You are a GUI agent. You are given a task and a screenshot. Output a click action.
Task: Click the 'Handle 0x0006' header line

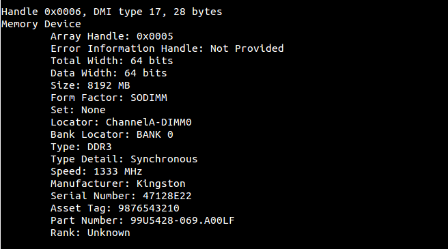click(112, 12)
